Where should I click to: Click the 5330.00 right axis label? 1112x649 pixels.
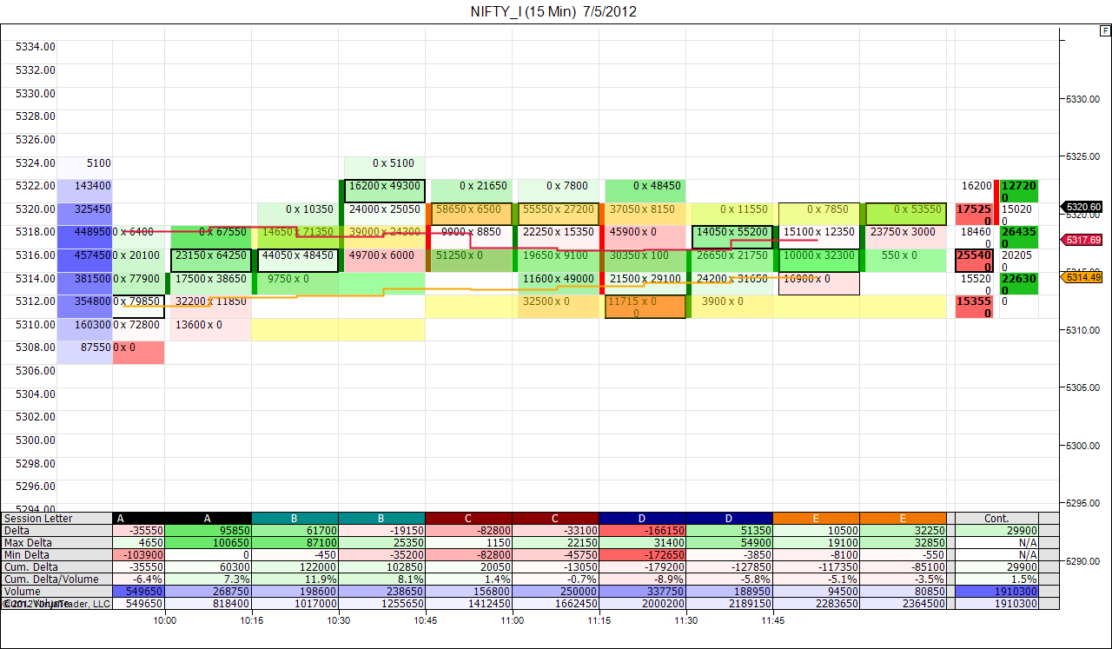[1083, 99]
